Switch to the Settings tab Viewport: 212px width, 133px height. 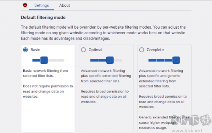pos(41,5)
